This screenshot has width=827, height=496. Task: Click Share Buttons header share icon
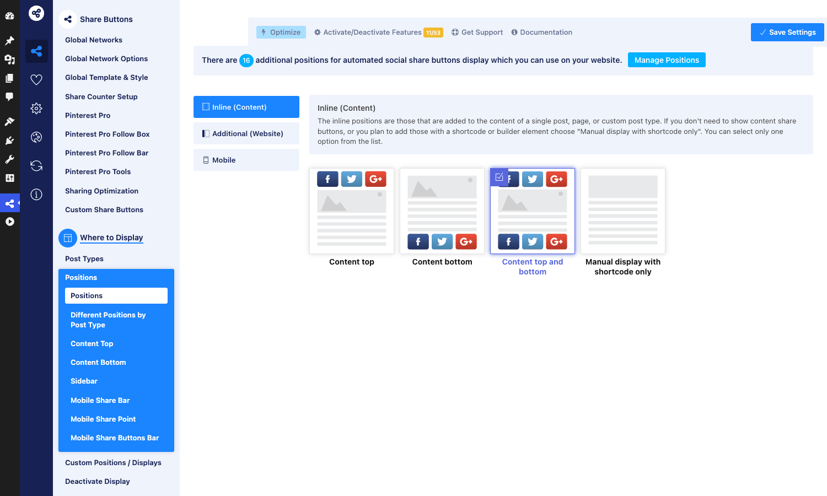68,19
